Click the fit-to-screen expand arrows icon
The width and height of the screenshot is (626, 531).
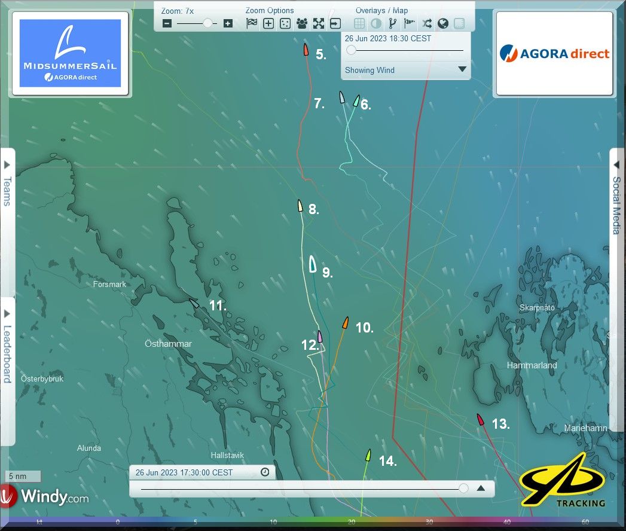click(x=319, y=24)
